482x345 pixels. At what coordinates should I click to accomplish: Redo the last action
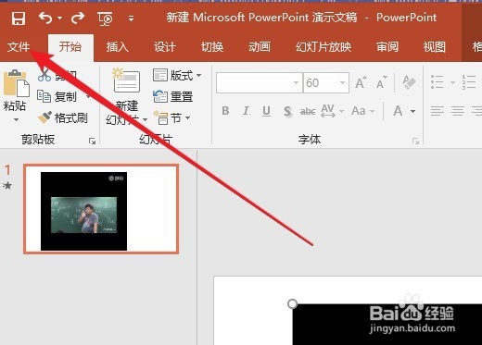[78, 18]
